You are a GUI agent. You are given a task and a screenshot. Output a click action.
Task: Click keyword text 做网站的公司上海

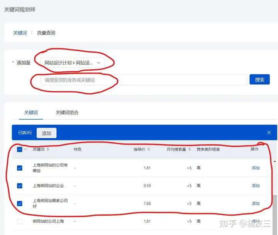click(48, 222)
